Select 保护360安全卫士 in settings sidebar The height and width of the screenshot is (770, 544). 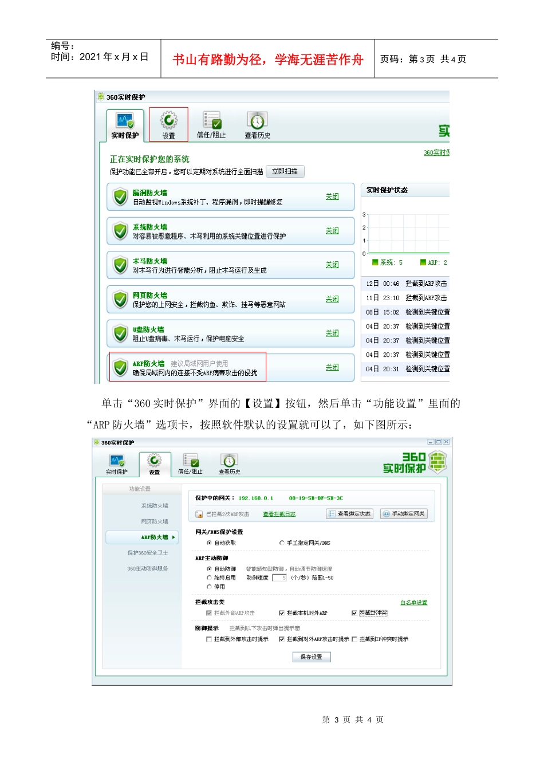[148, 553]
